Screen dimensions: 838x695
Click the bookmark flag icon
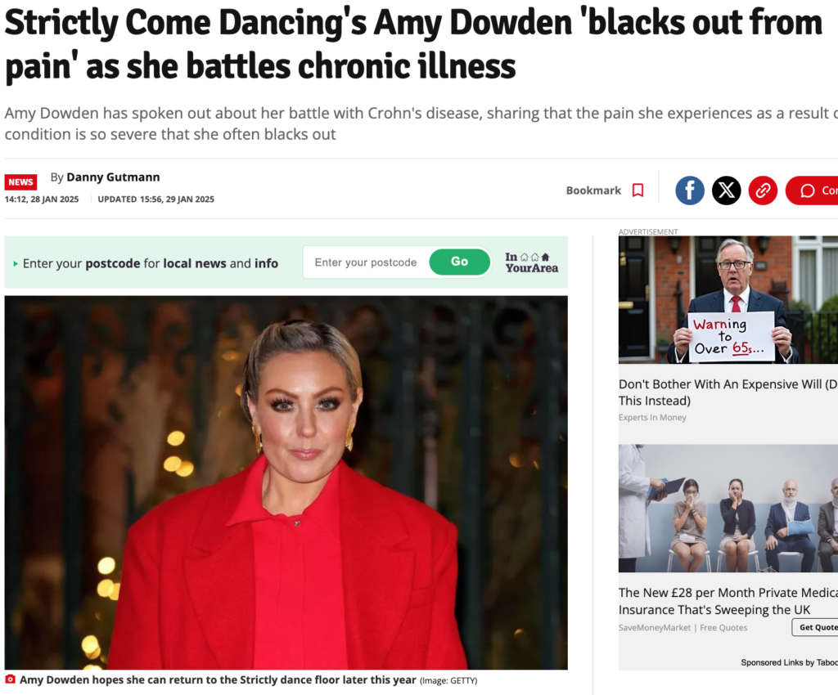[638, 191]
